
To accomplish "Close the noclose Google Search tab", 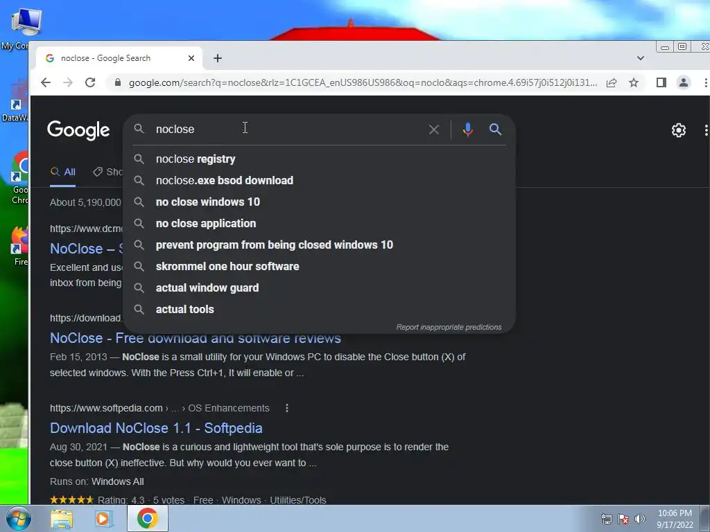I will pyautogui.click(x=191, y=58).
